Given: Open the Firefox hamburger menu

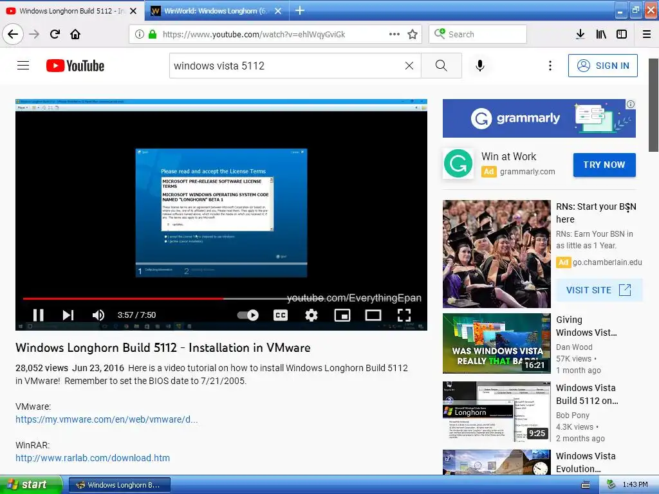Looking at the screenshot, I should 647,34.
